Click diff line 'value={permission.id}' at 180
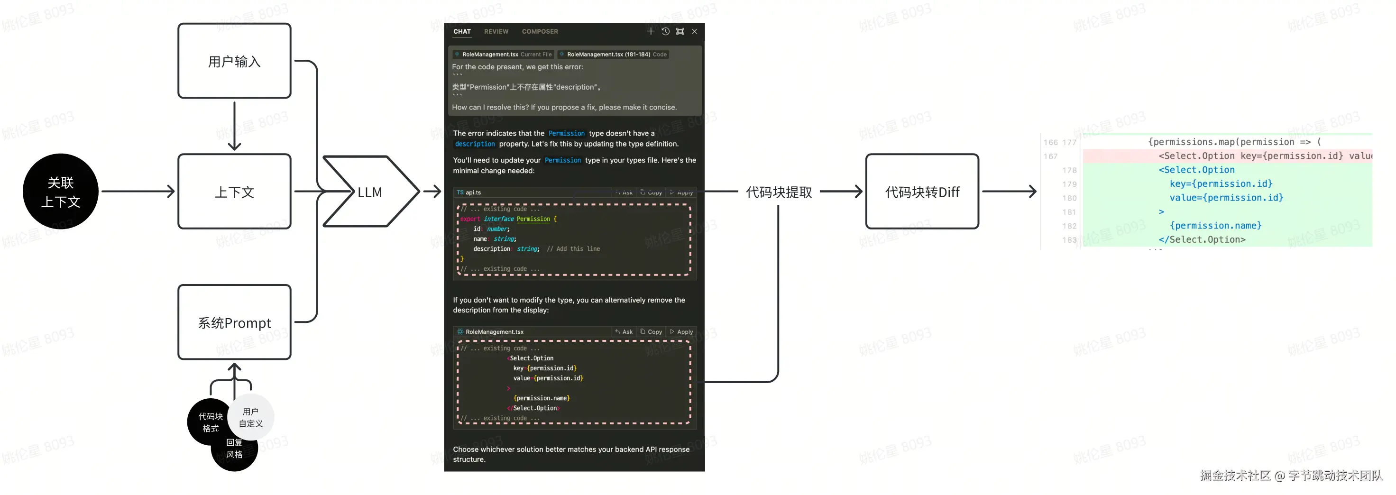The image size is (1396, 495). coord(1226,198)
